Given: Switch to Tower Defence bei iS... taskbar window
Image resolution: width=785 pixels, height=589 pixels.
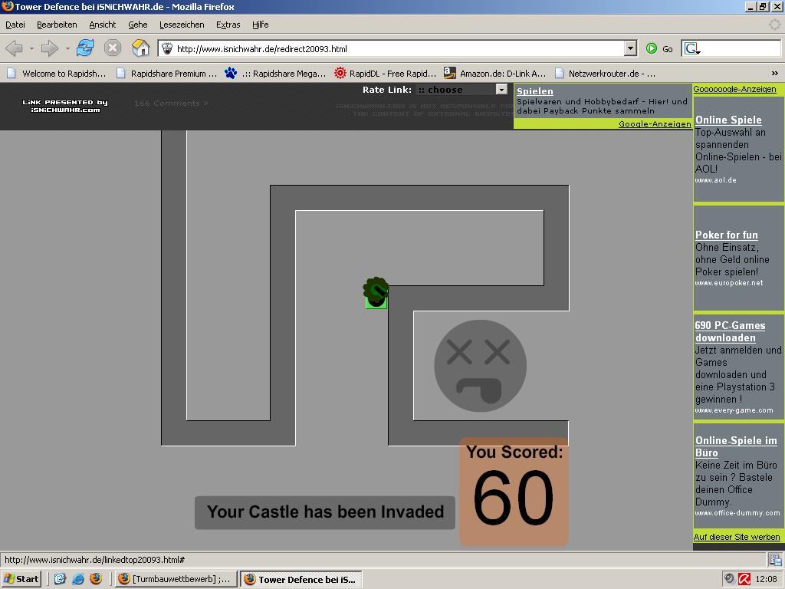Looking at the screenshot, I should [x=301, y=580].
